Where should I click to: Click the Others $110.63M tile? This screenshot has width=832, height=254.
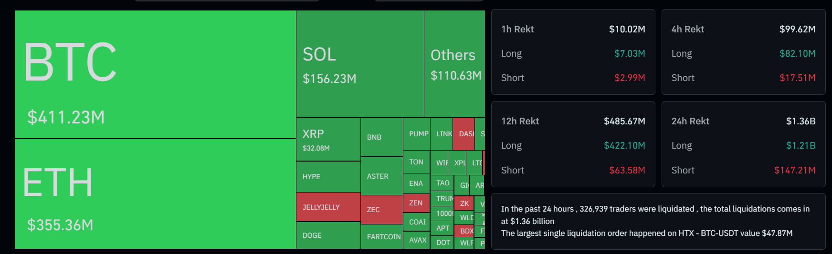click(454, 64)
